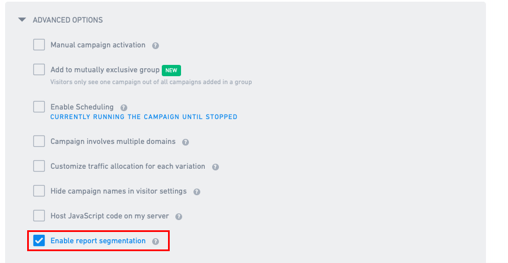The width and height of the screenshot is (508, 263).
Task: Open help for multiple domains option
Action: pos(186,142)
